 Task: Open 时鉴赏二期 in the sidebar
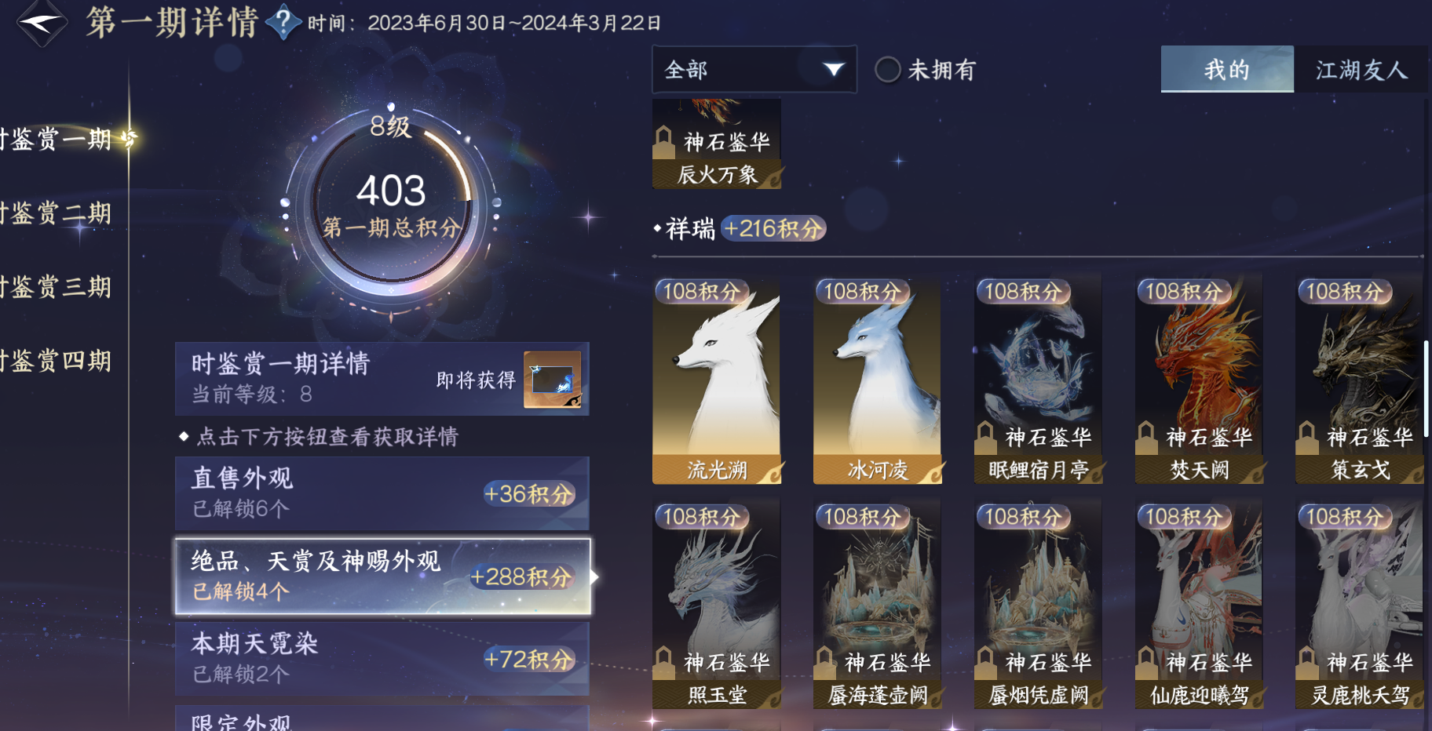pyautogui.click(x=56, y=213)
